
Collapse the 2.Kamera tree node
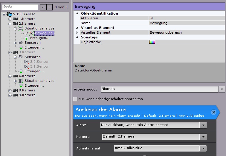(10, 24)
